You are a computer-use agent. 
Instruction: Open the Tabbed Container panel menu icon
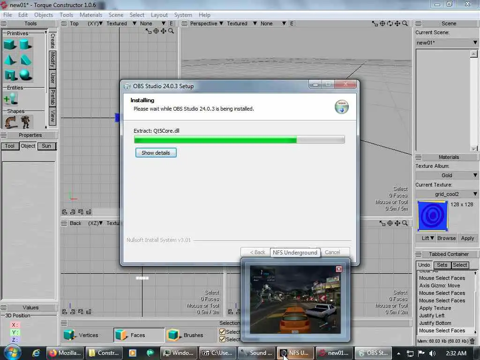419,254
